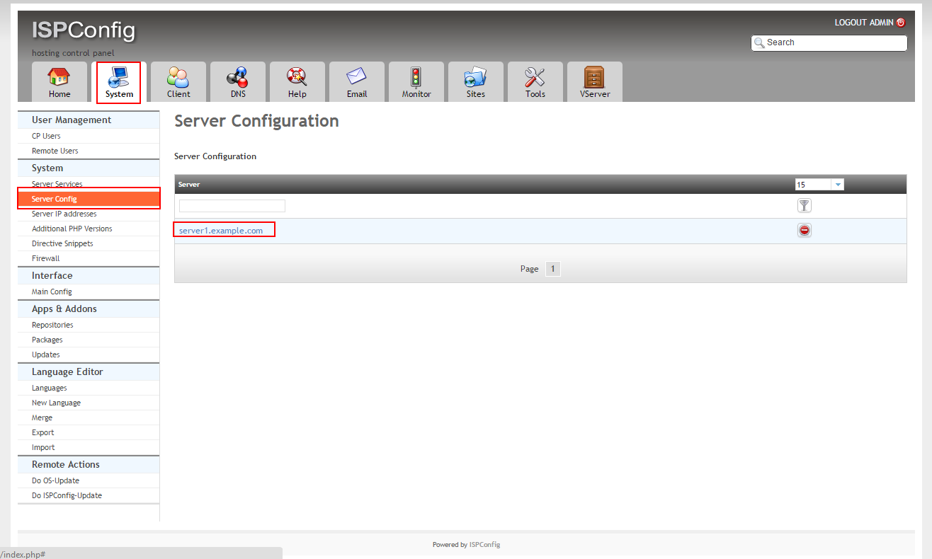The width and height of the screenshot is (932, 559).
Task: Open Server Services in the sidebar
Action: 89,184
